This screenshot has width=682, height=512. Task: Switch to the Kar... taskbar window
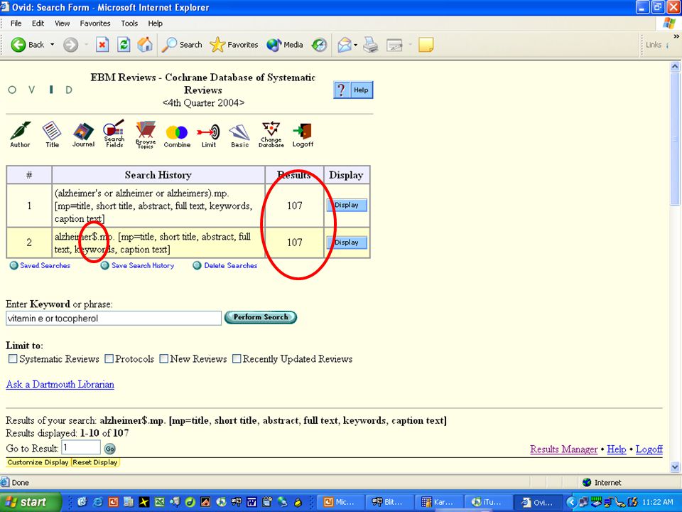coord(438,502)
